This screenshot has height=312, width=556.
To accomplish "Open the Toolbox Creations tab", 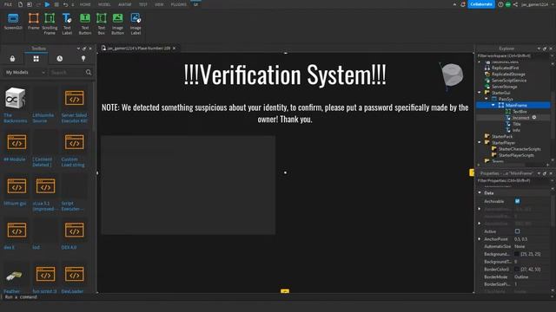I will click(x=83, y=59).
